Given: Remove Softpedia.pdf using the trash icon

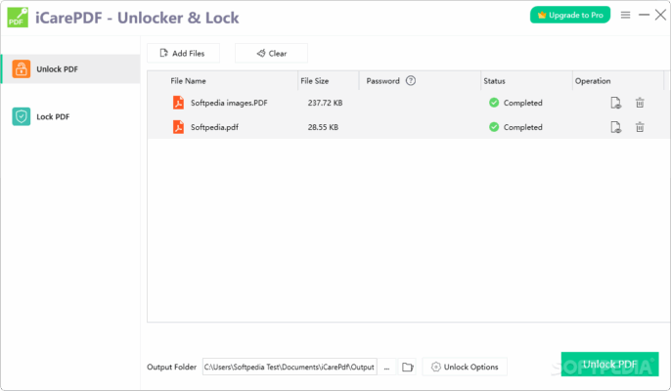Looking at the screenshot, I should (640, 127).
